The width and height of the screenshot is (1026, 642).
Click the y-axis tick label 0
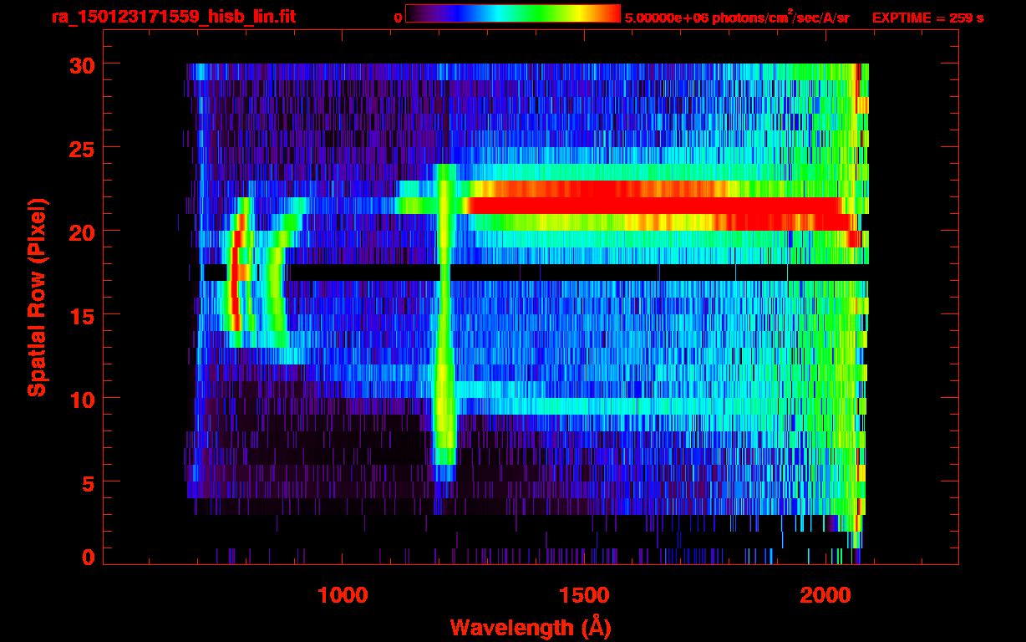[x=89, y=558]
